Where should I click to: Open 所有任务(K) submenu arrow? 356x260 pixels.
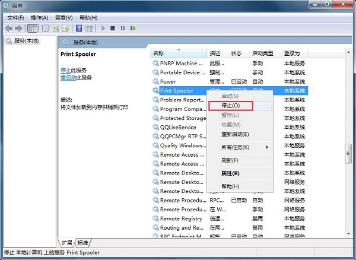(x=267, y=147)
